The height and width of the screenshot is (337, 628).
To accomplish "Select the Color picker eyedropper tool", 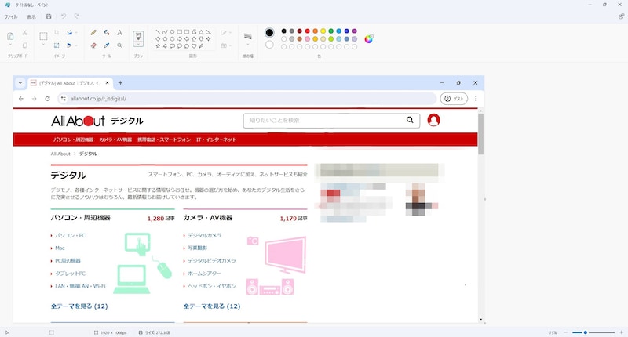I will coord(107,45).
